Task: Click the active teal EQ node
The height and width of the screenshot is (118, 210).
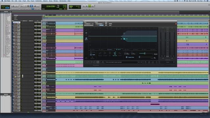Action: pos(124,39)
